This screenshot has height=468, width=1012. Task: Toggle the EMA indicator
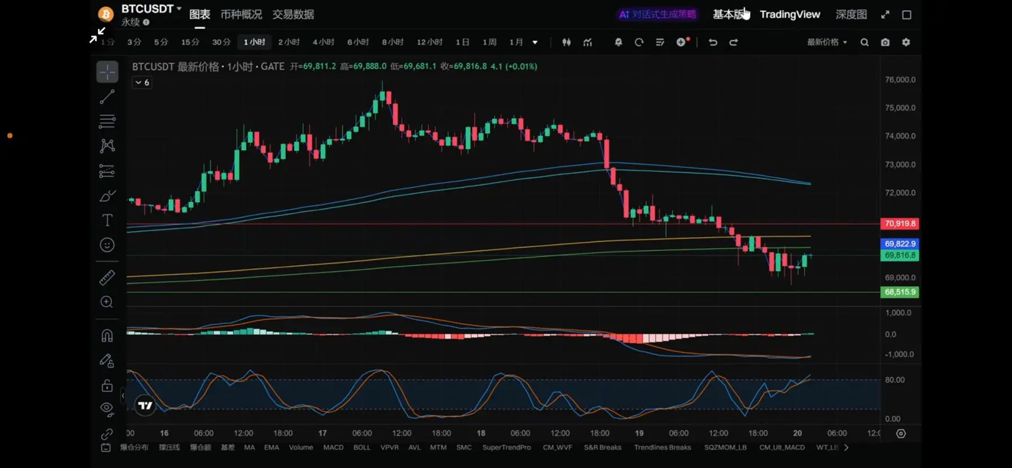pyautogui.click(x=272, y=448)
